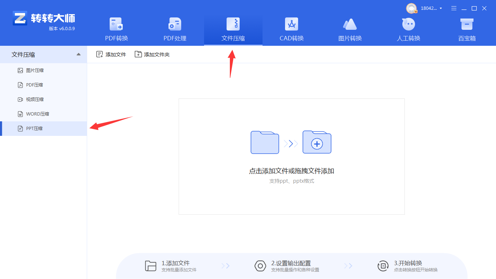Click the 转转大师 Z logo

(x=20, y=18)
